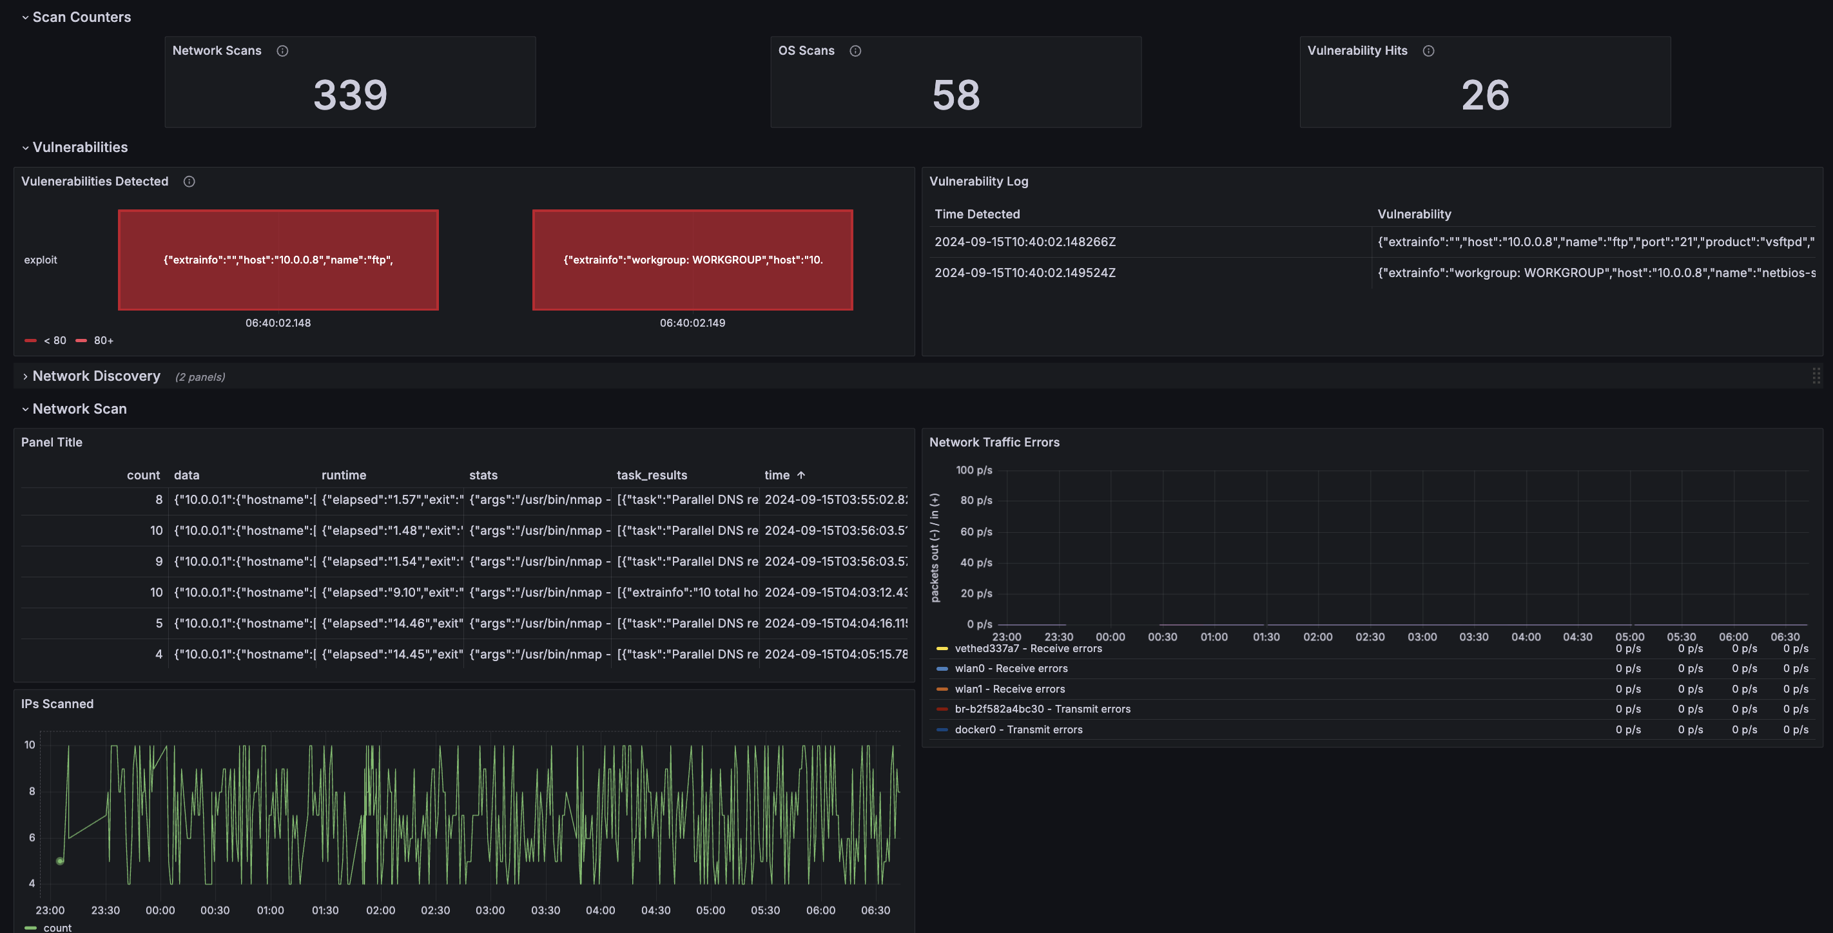
Task: Click the Vulenerabilities Detected info icon
Action: [189, 181]
